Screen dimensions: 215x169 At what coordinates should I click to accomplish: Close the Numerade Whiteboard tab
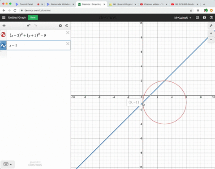(x=73, y=4)
